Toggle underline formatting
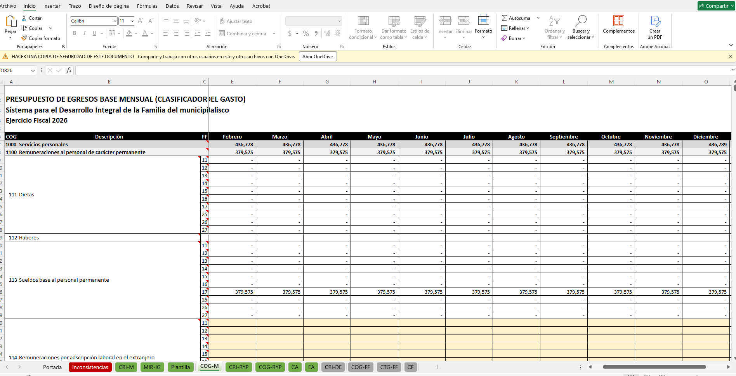736x376 pixels. pos(94,33)
